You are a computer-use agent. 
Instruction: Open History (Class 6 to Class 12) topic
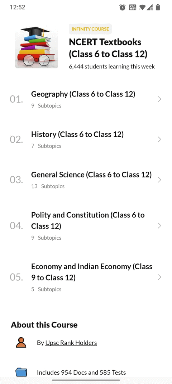tap(77, 134)
